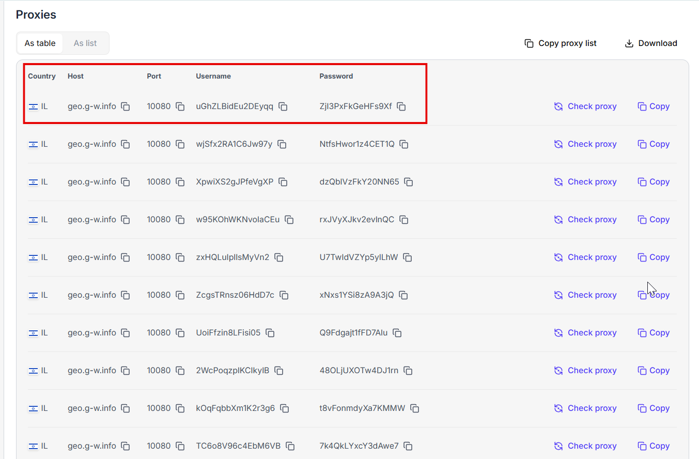Copy password U7TwIdVZYp5yILhW icon
The width and height of the screenshot is (699, 459).
tap(408, 257)
